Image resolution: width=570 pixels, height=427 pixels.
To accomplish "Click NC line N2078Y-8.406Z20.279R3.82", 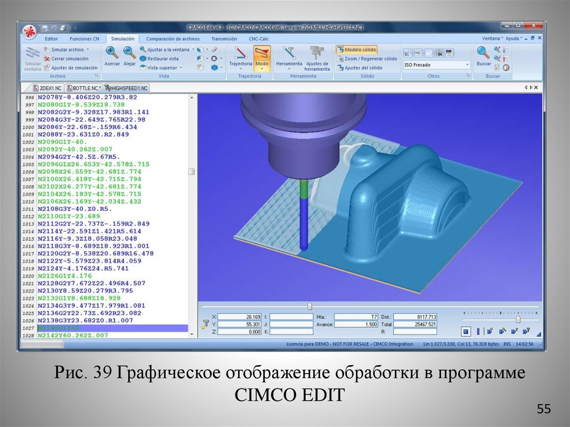I will (x=87, y=97).
